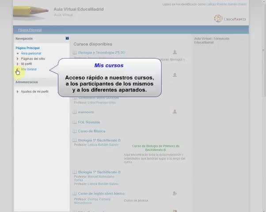Click the EducaMadrid logo in the header
Image resolution: width=266 pixels, height=212 pixels.
pyautogui.click(x=230, y=19)
